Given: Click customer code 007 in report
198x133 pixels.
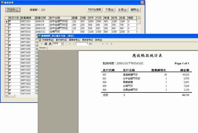Looking at the screenshot, I should pos(105,75).
